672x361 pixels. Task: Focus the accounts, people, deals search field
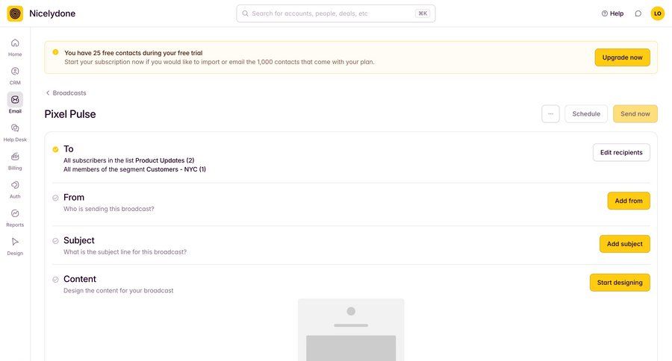335,13
